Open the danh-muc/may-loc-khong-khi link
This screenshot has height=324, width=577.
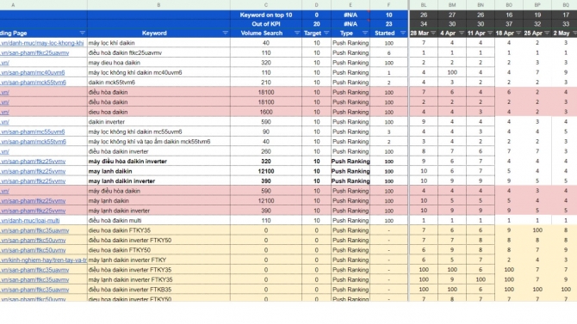[42, 43]
